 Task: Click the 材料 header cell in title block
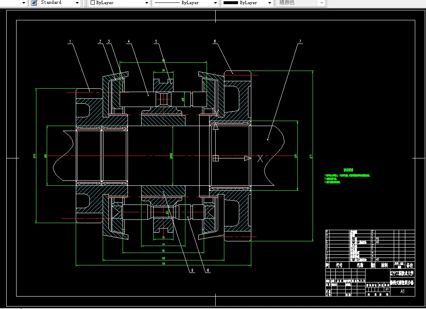(x=384, y=265)
